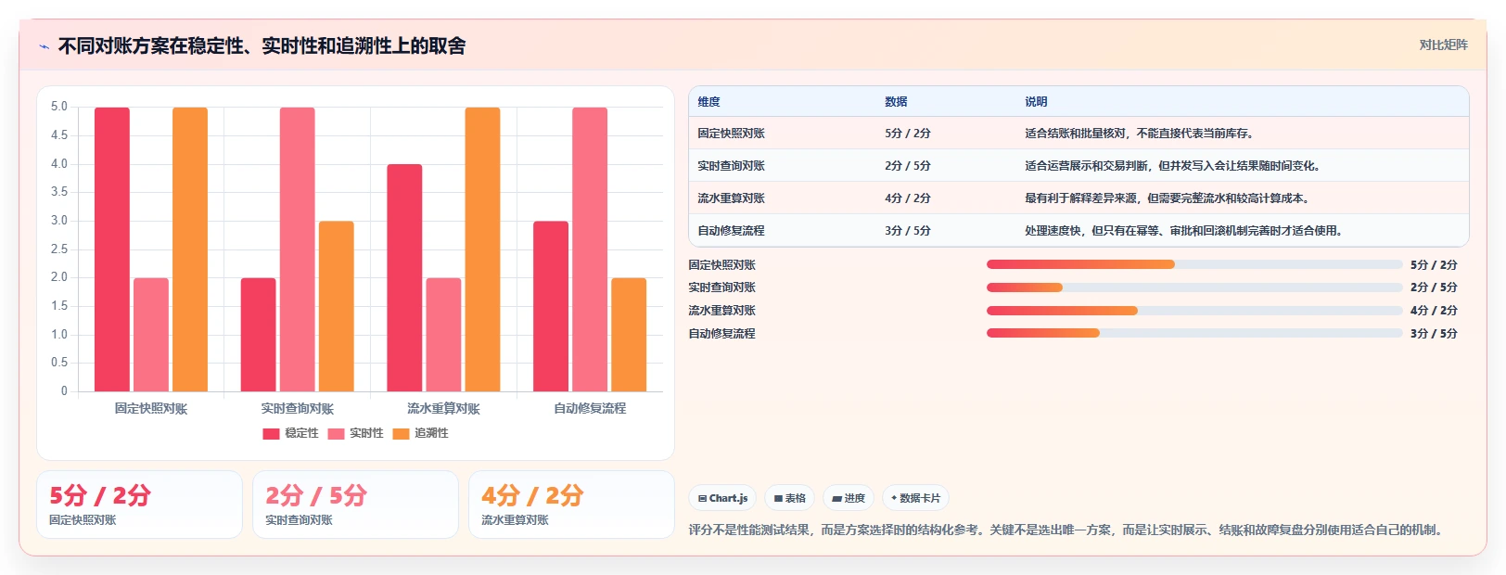Click the 表格 chip icon
The width and height of the screenshot is (1506, 575).
(x=778, y=499)
